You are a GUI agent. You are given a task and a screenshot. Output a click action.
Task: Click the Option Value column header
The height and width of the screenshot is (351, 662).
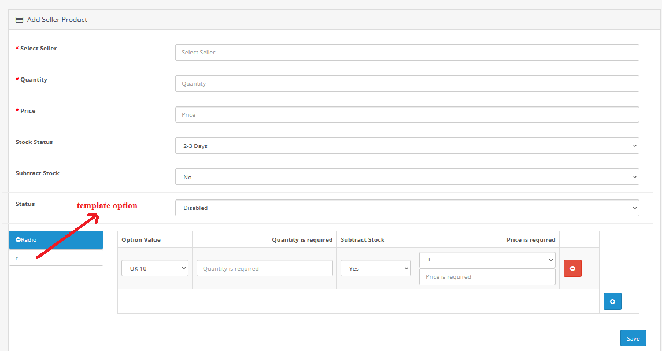[x=141, y=239]
